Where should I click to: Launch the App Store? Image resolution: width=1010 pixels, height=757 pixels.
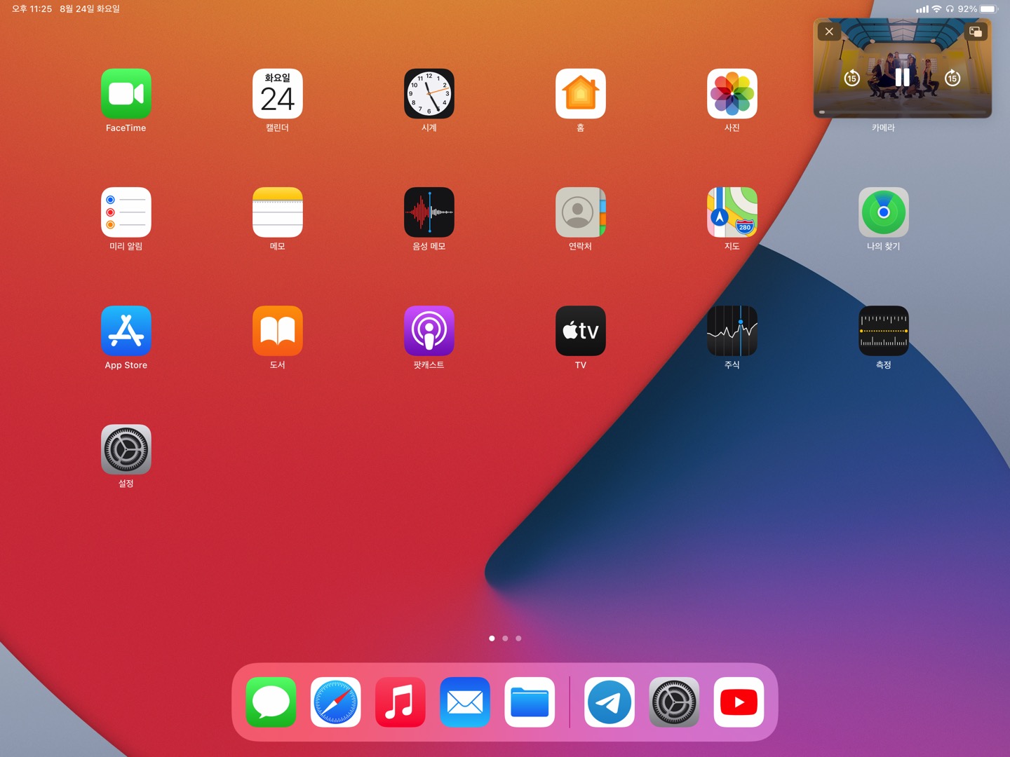point(126,331)
